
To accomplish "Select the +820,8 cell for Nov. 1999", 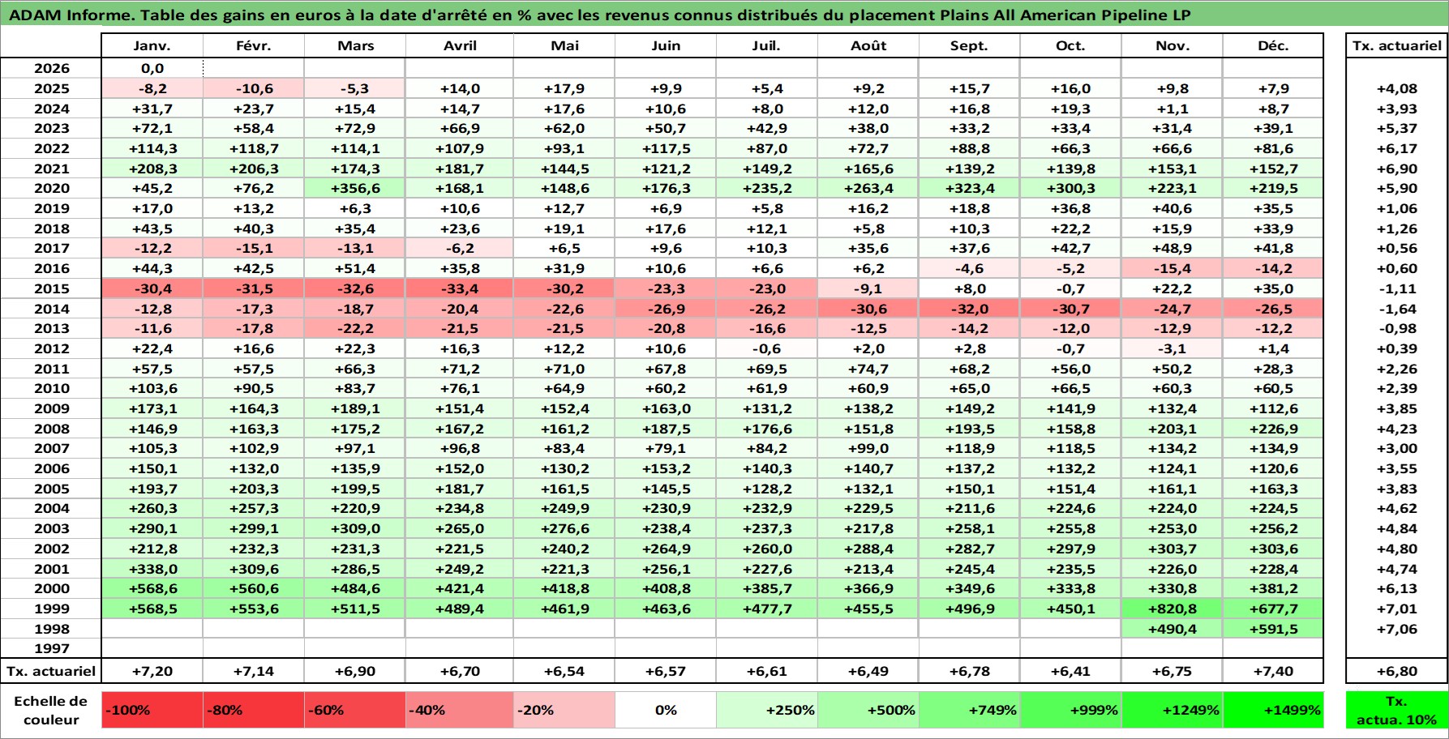I will (x=1172, y=609).
